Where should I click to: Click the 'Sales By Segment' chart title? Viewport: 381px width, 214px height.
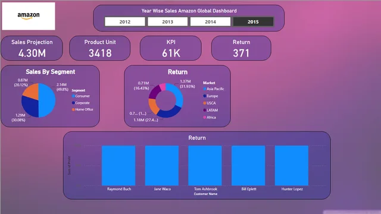point(50,72)
